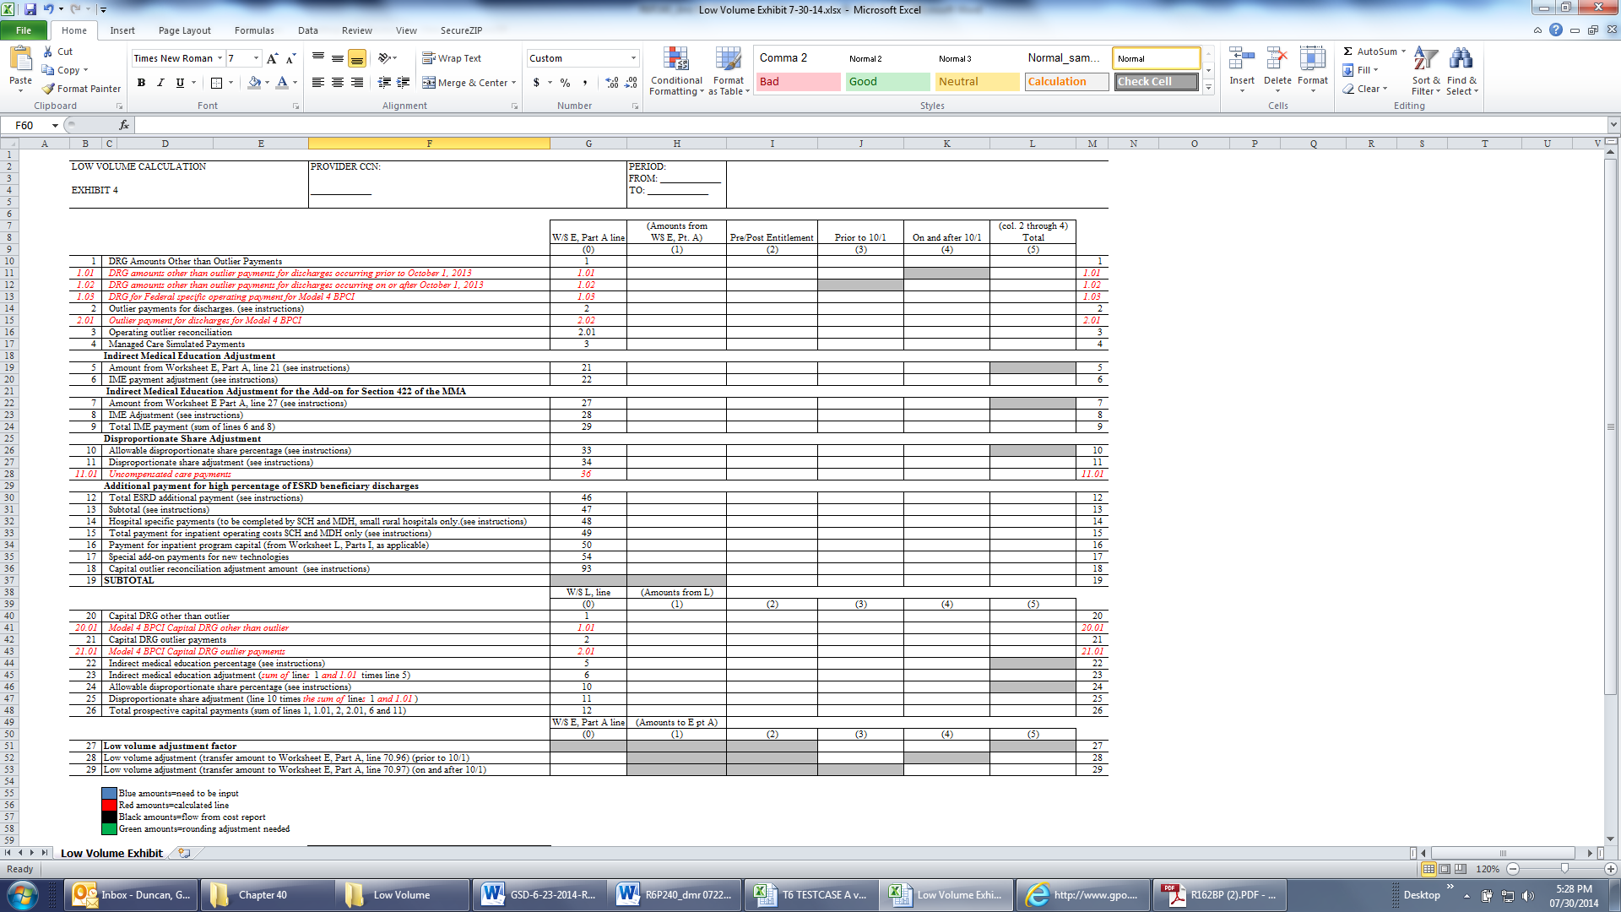Expand the Custom number format dropdown
Screen dimensions: 1621x912
633,58
